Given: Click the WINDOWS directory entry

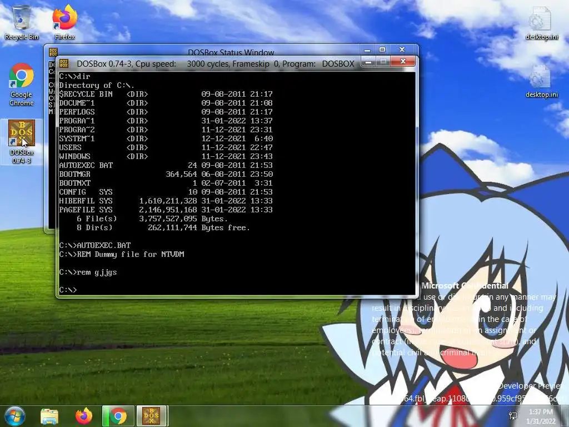Looking at the screenshot, I should [x=166, y=156].
